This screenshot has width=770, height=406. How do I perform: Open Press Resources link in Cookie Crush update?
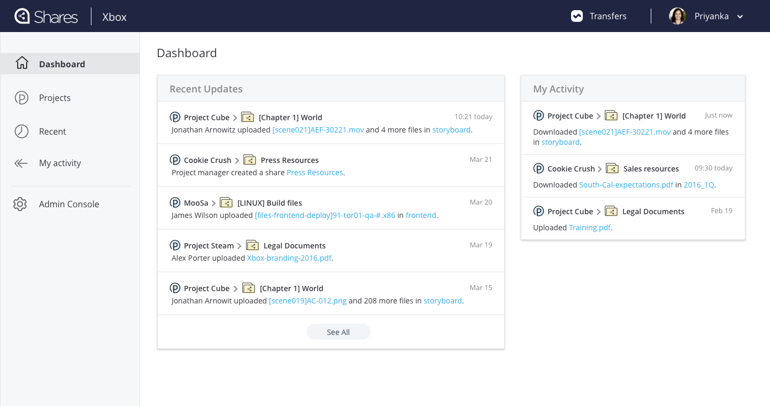(x=315, y=173)
